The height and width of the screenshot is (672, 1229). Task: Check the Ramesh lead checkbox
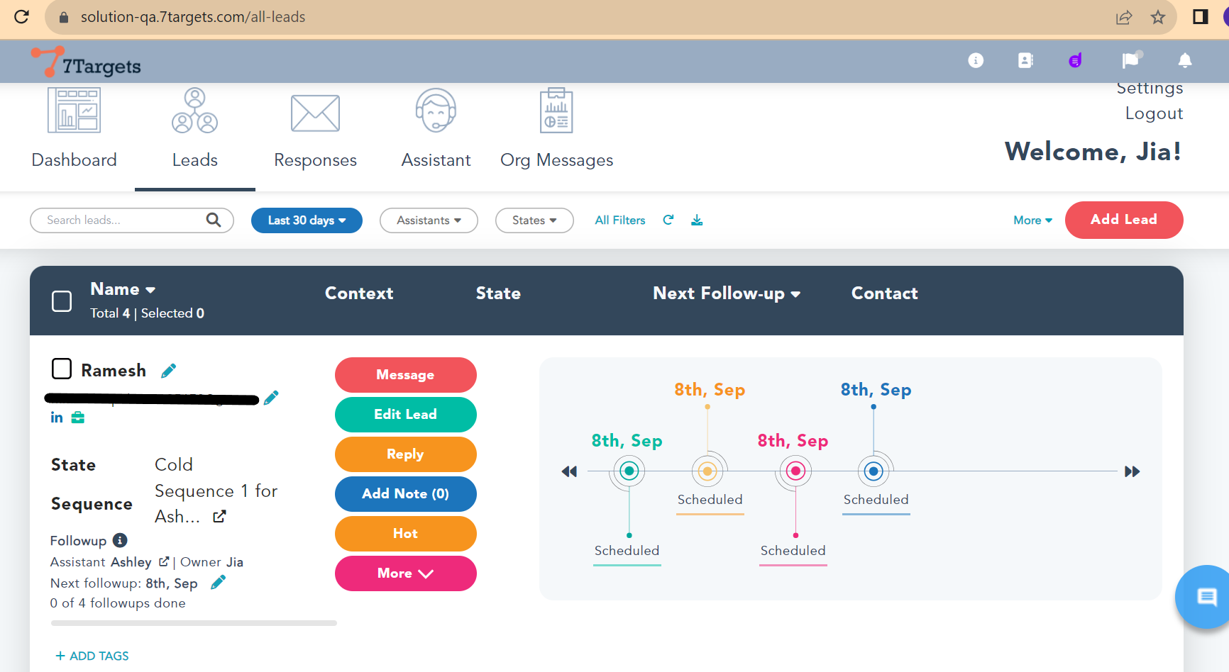point(62,369)
